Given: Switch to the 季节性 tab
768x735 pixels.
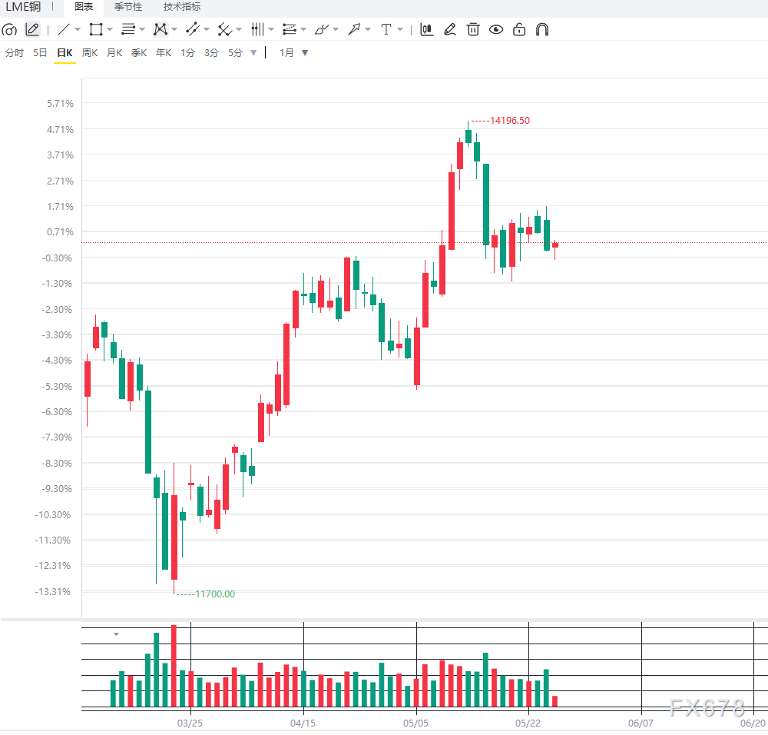Looking at the screenshot, I should (x=128, y=7).
